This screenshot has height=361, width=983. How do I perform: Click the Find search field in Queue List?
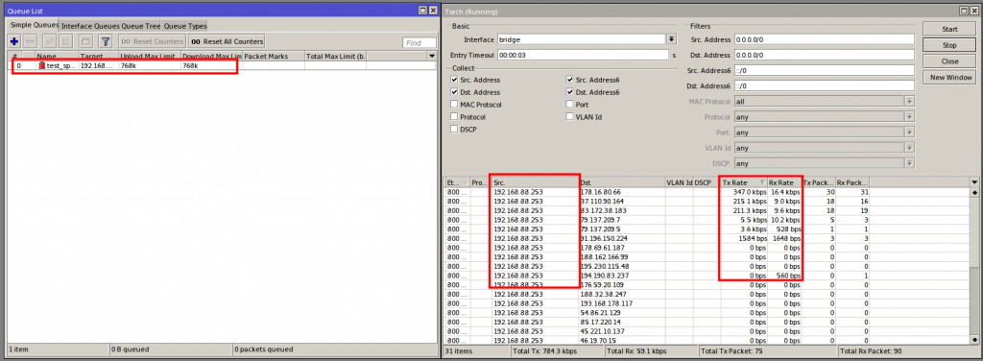[x=420, y=42]
